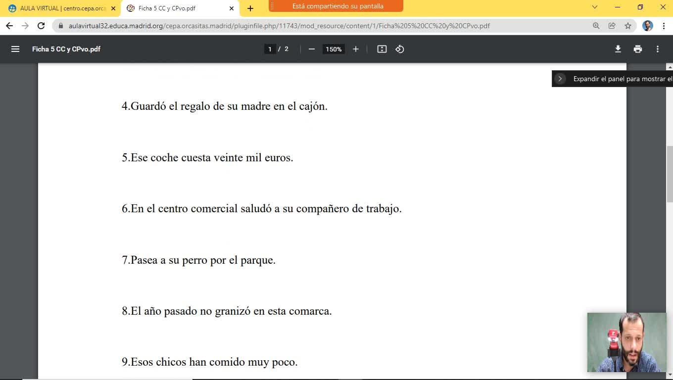Switch to the AULA VIRTUAL tab
Screen dimensions: 673x380
pyautogui.click(x=60, y=8)
